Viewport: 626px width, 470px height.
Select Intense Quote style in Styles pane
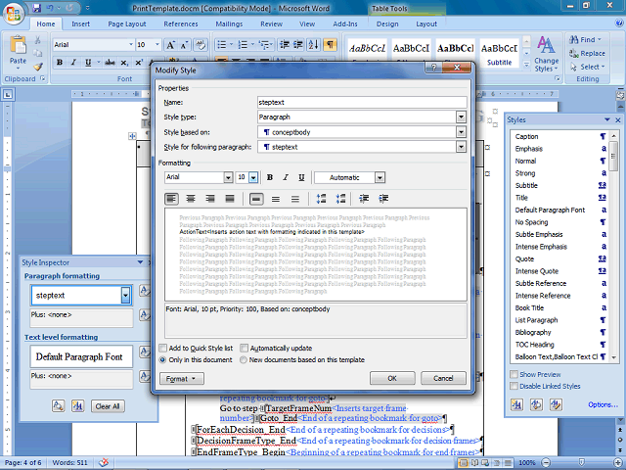(x=559, y=271)
